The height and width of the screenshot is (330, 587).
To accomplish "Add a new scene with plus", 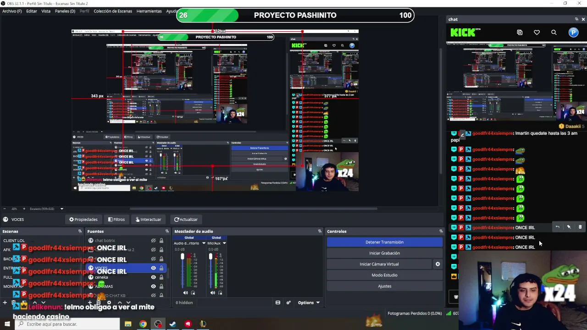I will (x=5, y=302).
